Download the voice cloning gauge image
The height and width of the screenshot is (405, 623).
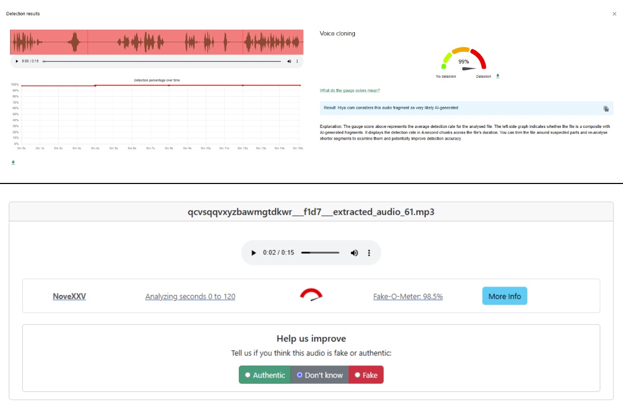click(x=498, y=76)
